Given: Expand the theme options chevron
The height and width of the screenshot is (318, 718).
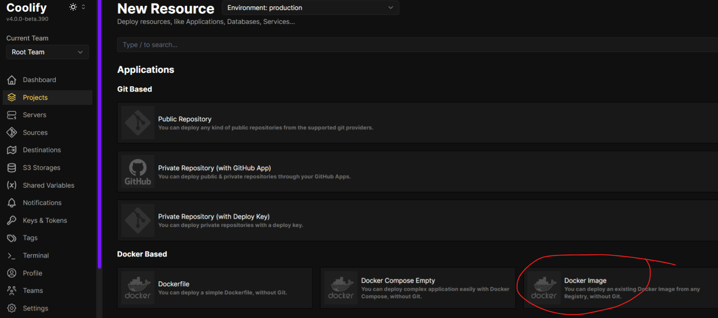Looking at the screenshot, I should (83, 7).
